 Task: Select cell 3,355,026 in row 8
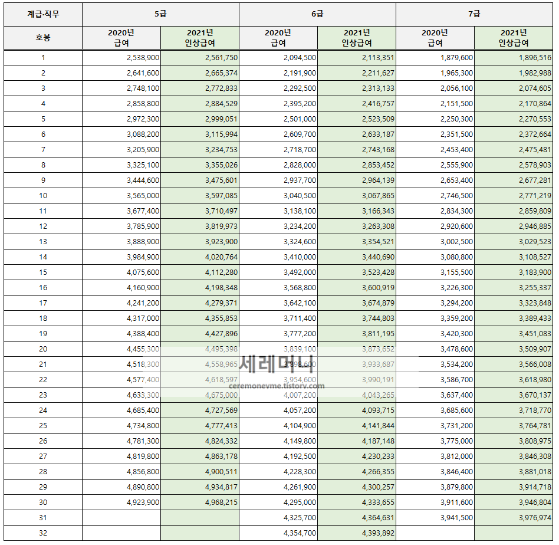coord(200,165)
